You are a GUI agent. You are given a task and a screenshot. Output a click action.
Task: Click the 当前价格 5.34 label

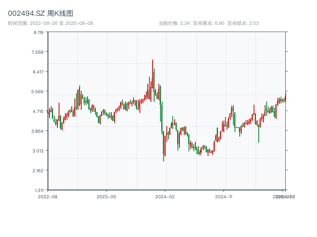174,23
